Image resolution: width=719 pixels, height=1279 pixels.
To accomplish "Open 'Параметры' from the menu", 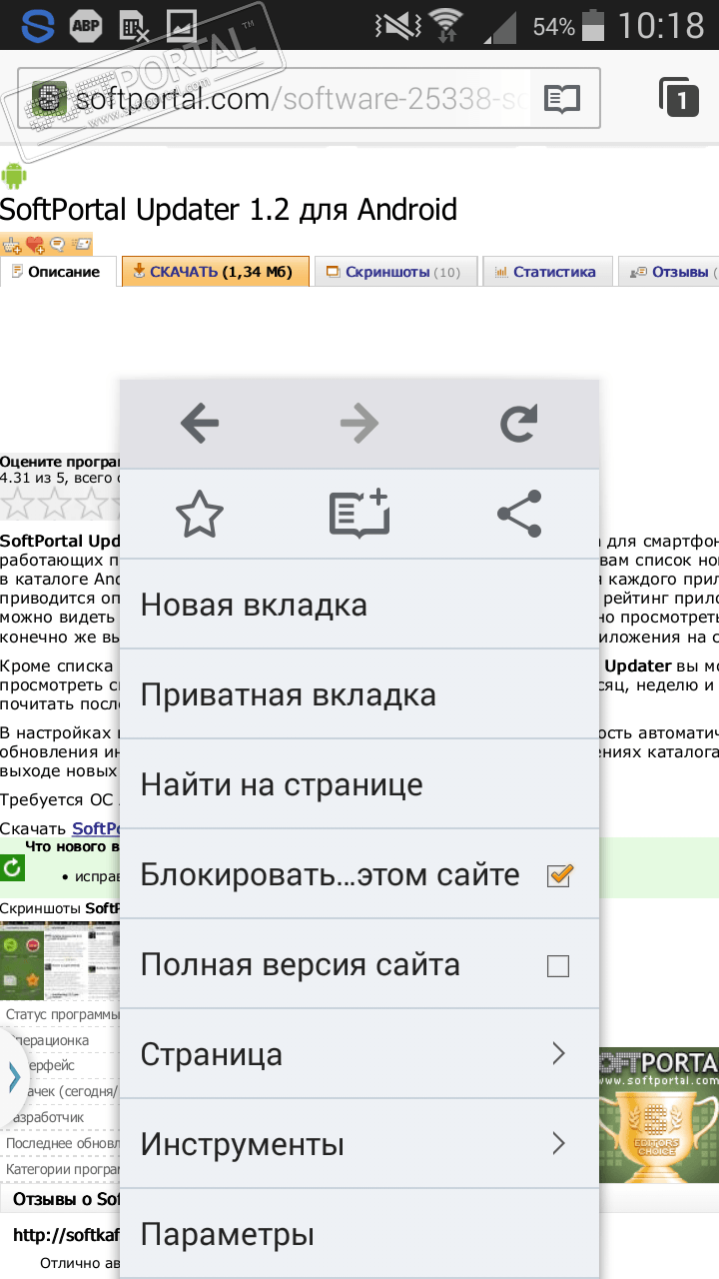I will click(359, 1234).
